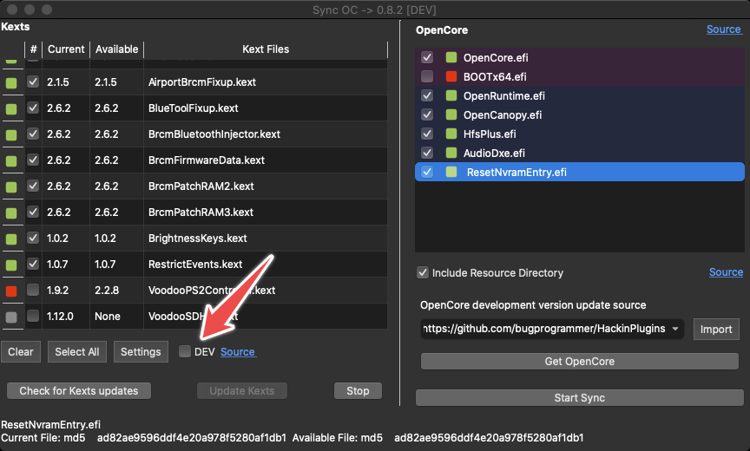The height and width of the screenshot is (451, 750).
Task: Check the BOOTx64.efi checkbox
Action: [x=427, y=77]
